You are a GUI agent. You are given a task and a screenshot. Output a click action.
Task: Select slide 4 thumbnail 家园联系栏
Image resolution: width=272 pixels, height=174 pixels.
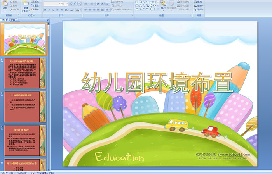click(25, 141)
